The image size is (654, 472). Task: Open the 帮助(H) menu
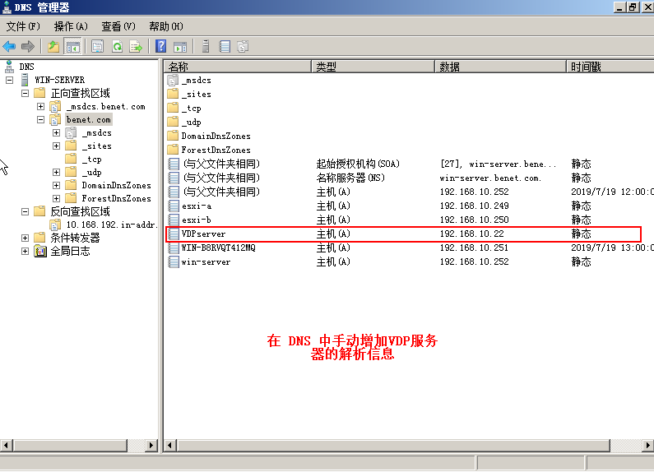pyautogui.click(x=166, y=26)
